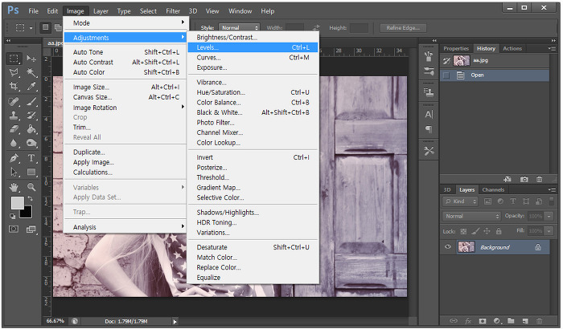
Task: Open the Style Normal dropdown
Action: (x=239, y=27)
